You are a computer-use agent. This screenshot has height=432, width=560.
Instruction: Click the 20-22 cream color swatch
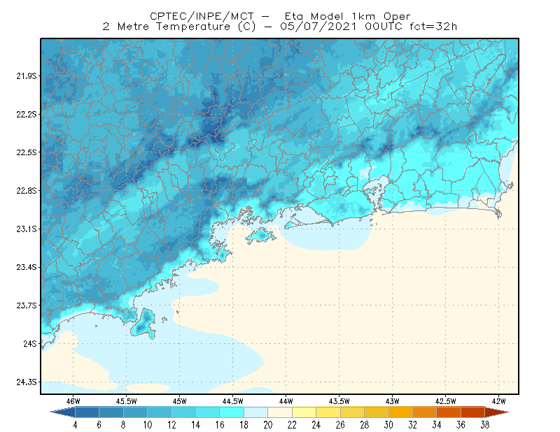click(x=280, y=412)
